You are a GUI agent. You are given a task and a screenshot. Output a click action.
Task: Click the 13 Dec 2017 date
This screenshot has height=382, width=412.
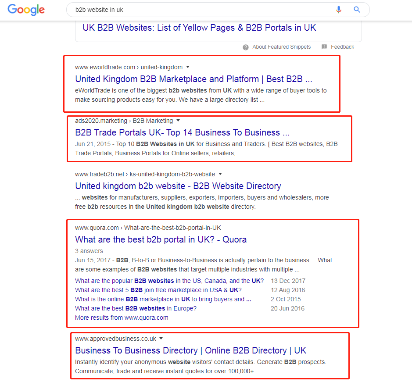(288, 281)
